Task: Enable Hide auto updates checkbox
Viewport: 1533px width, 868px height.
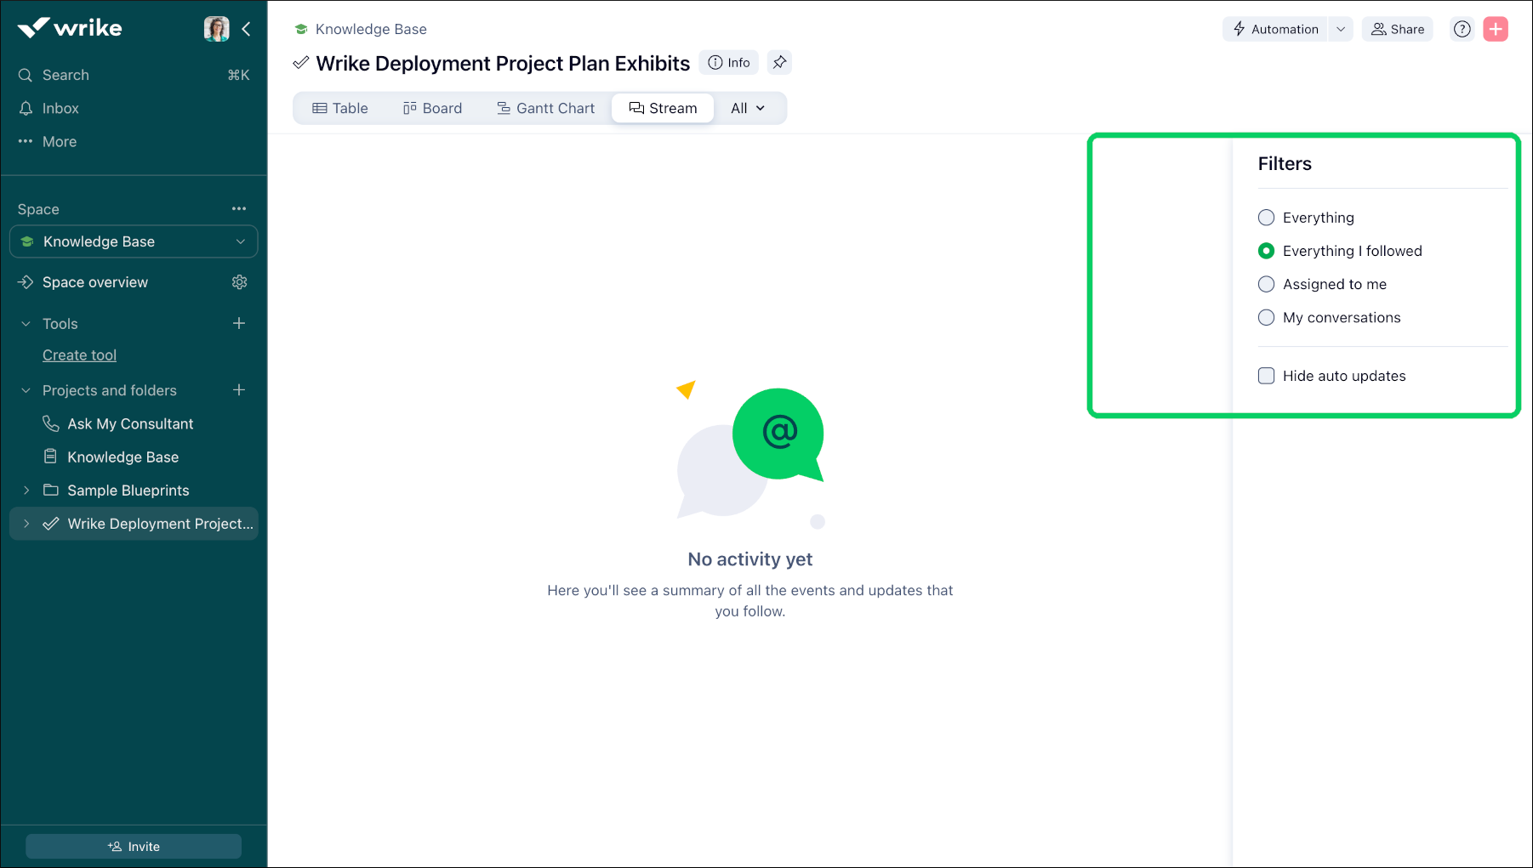Action: coord(1266,376)
